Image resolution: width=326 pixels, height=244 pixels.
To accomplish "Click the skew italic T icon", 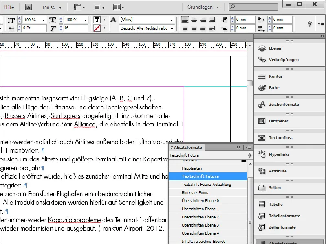I will click(53, 28).
